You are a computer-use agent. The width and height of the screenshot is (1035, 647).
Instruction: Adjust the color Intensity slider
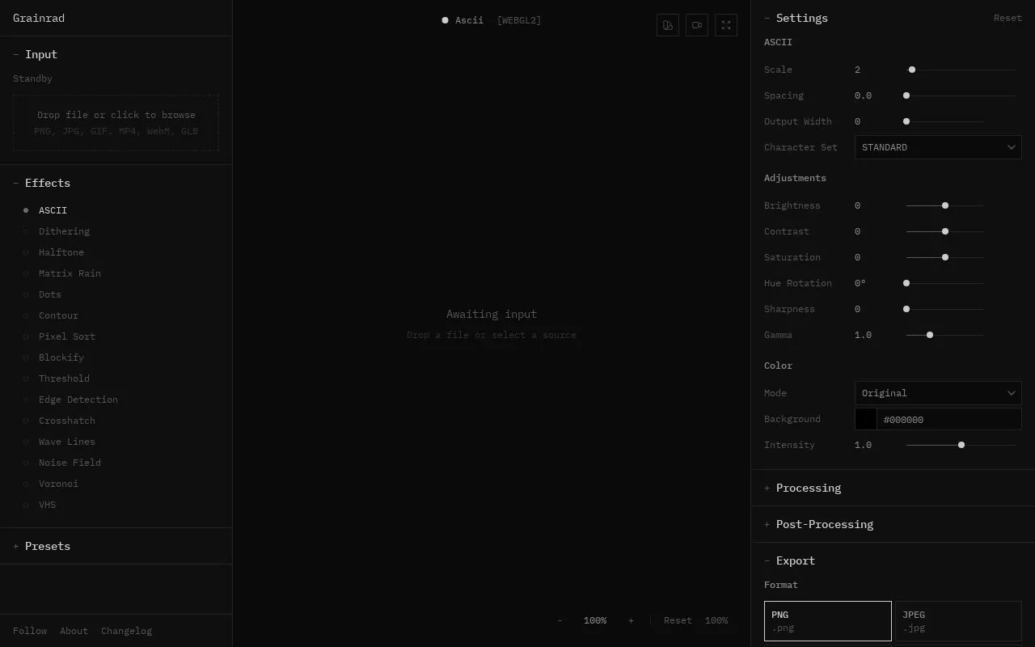tap(961, 445)
